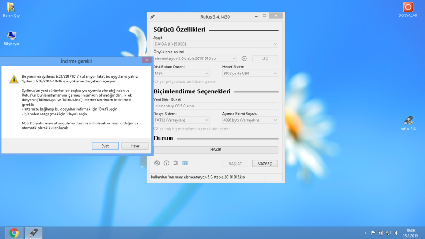
Task: Open the volume speaker tray icon
Action: [396, 233]
